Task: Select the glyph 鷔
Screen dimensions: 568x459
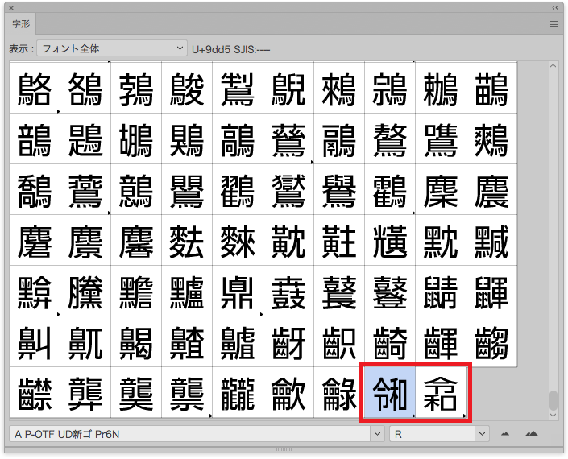Action: click(x=390, y=139)
